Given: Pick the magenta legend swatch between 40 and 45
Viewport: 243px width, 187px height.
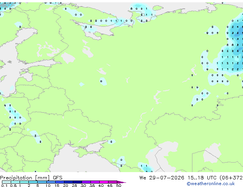Looking at the screenshot, I should tap(104, 182).
